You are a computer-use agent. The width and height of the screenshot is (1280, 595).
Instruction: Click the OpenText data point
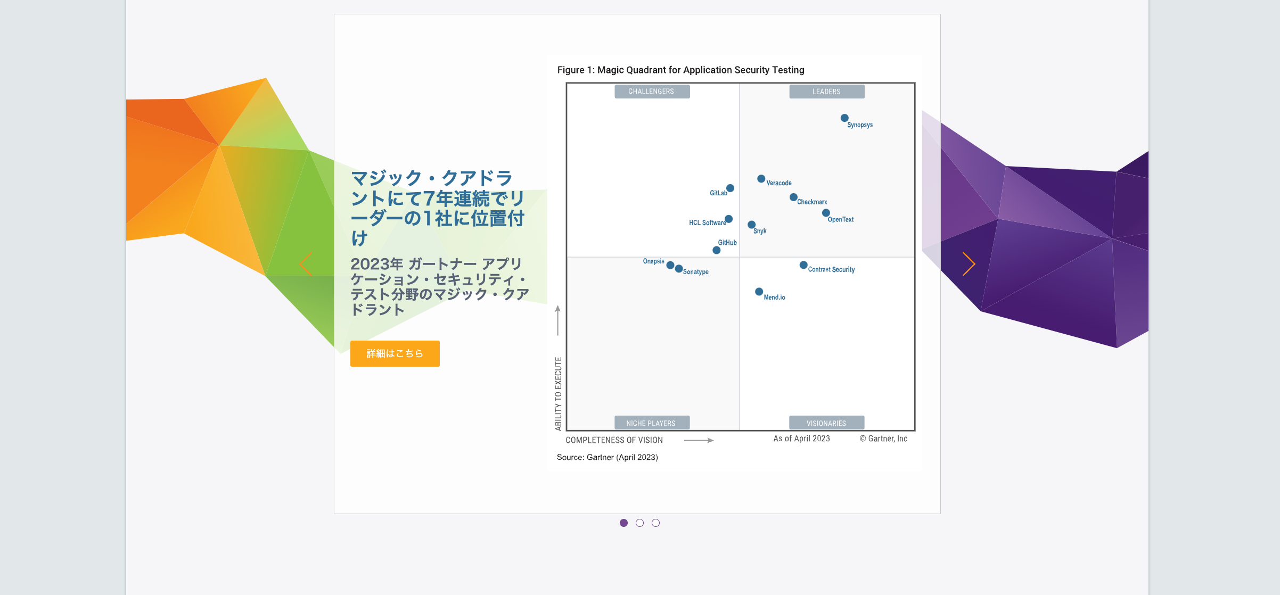[826, 213]
